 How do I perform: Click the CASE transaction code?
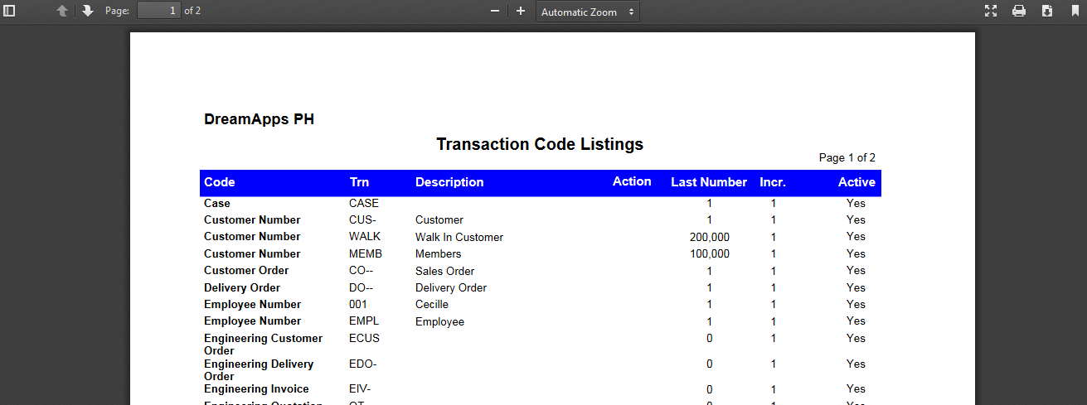point(364,203)
